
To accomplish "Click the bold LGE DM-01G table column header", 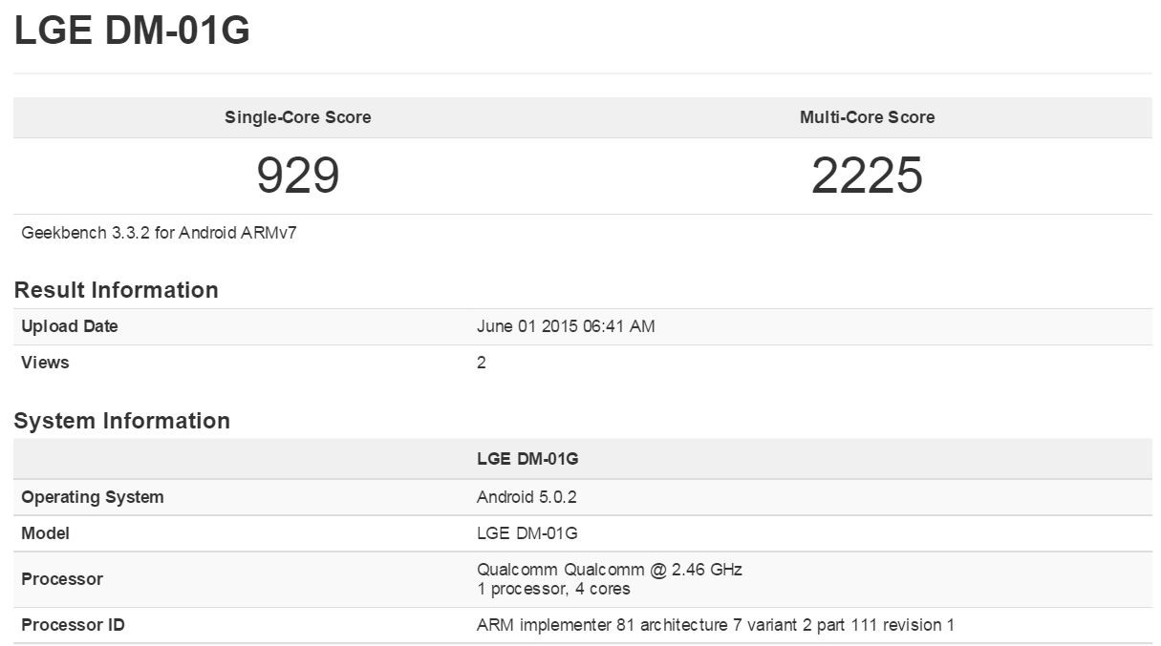I will (x=527, y=459).
